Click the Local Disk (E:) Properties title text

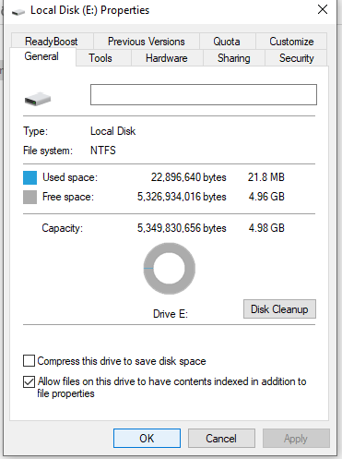[90, 10]
